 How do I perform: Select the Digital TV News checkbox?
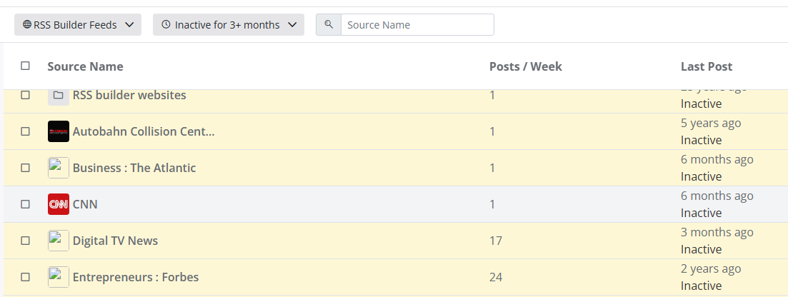coord(26,241)
